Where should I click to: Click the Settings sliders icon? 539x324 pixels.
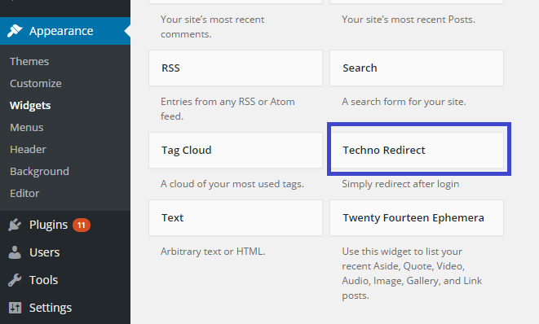pyautogui.click(x=15, y=308)
